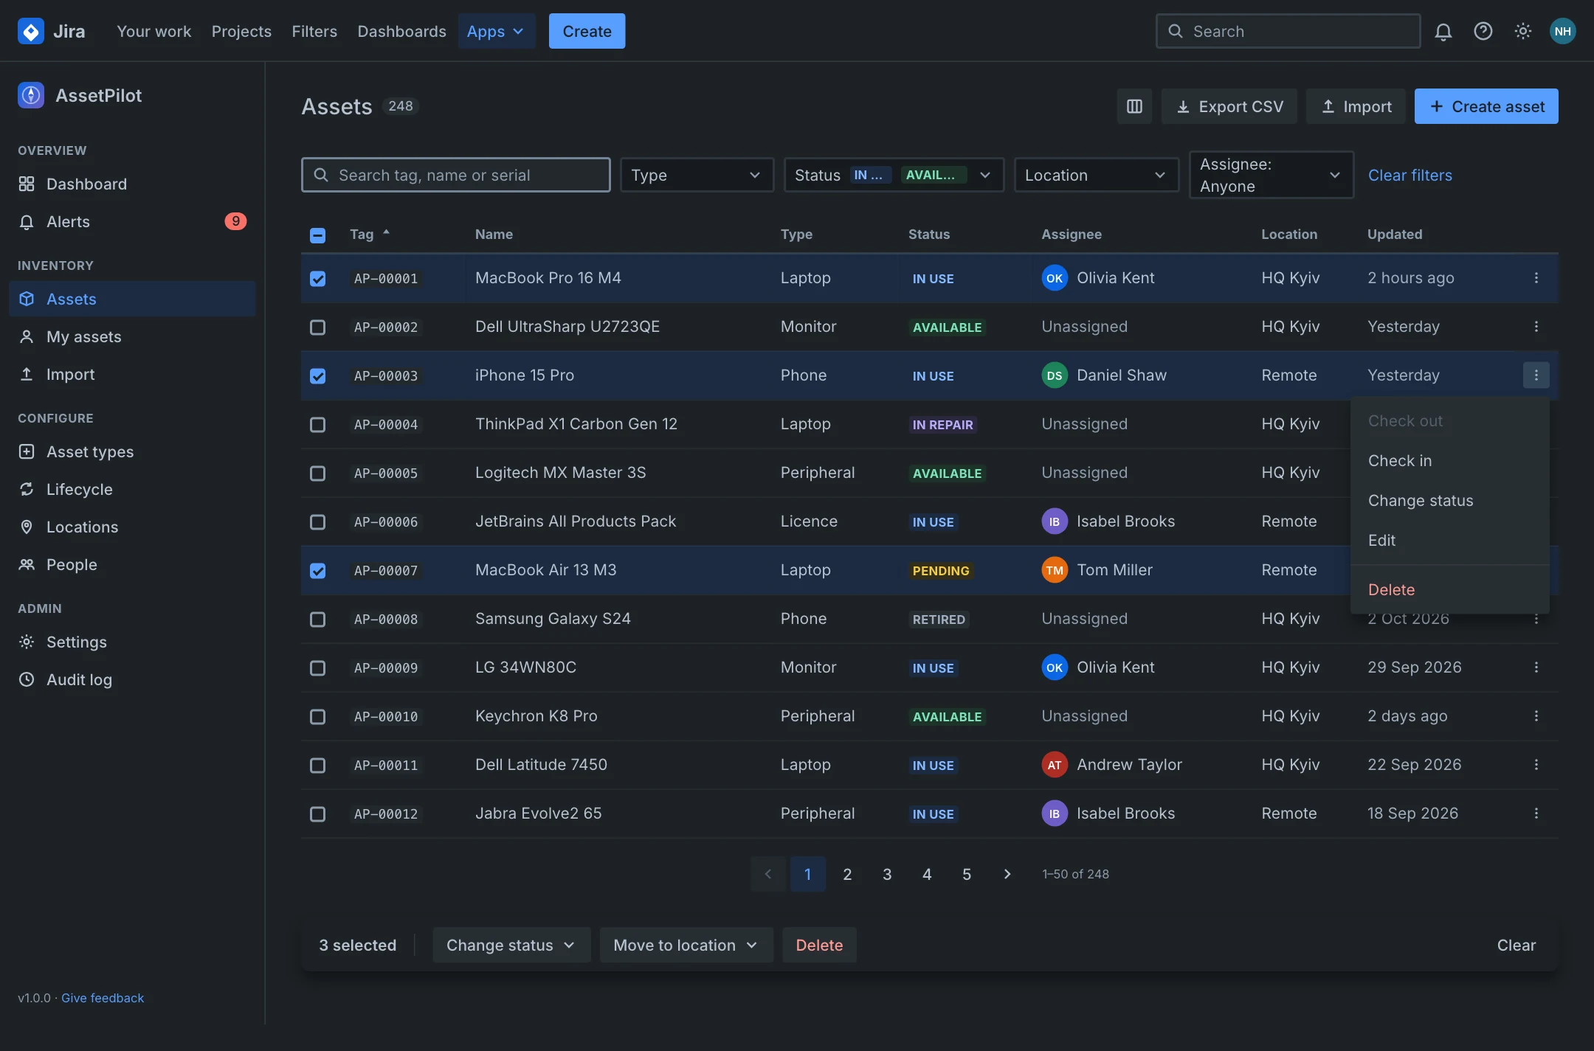The height and width of the screenshot is (1051, 1594).
Task: Uncheck the AP-00001 MacBook Pro row
Action: coord(317,279)
